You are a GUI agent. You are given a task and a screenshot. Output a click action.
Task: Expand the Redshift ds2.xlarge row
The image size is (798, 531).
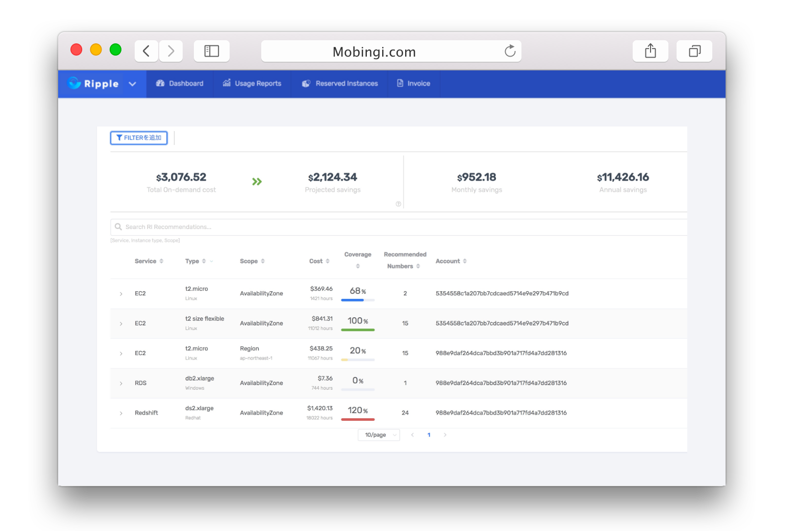coord(121,413)
